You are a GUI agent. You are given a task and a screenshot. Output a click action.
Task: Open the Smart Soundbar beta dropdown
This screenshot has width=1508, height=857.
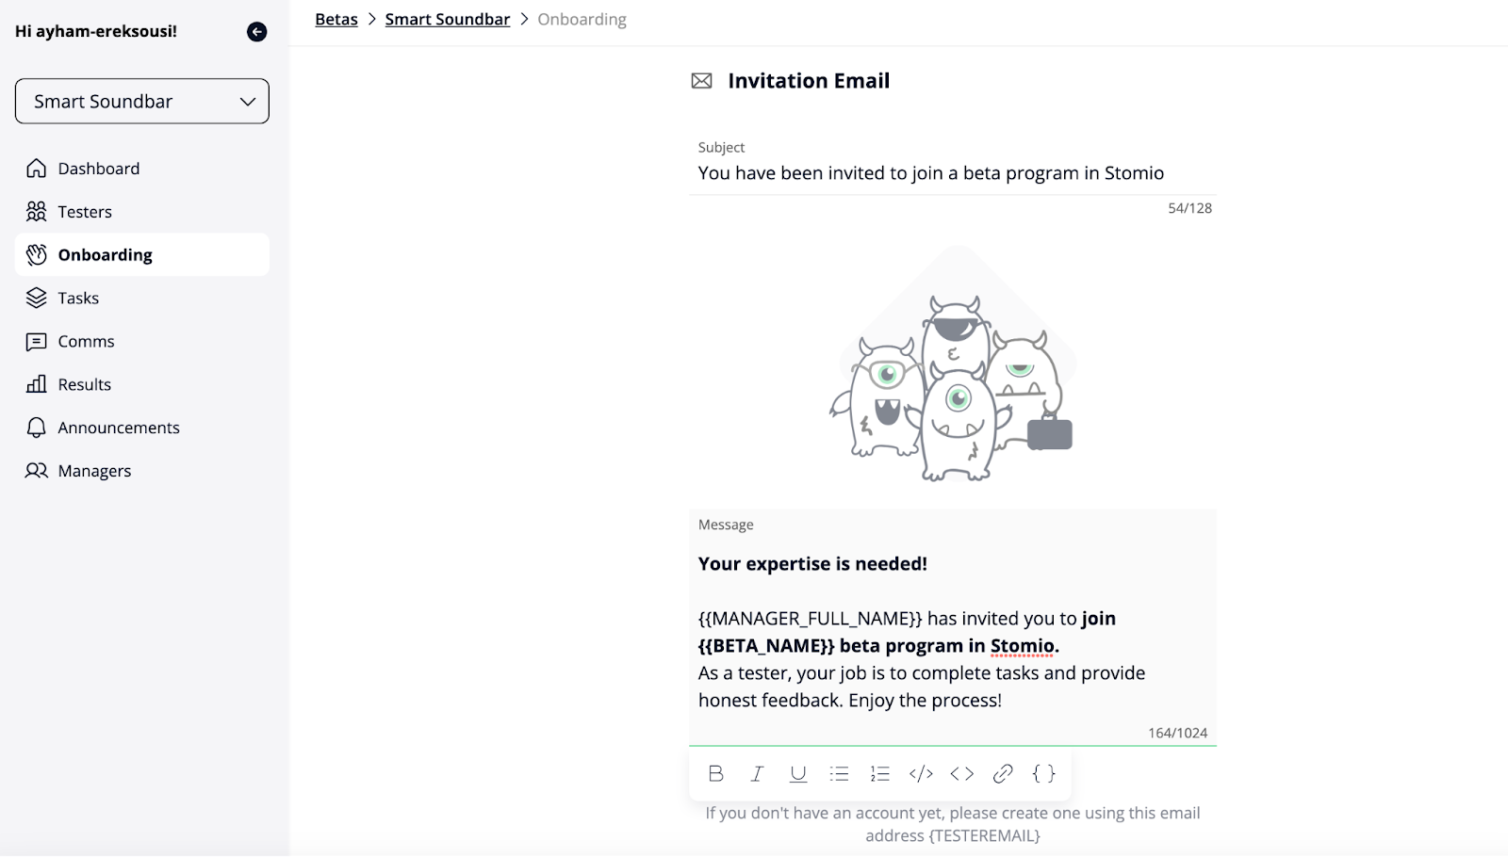coord(142,102)
